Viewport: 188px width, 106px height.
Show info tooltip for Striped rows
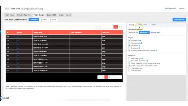[x=140, y=41]
